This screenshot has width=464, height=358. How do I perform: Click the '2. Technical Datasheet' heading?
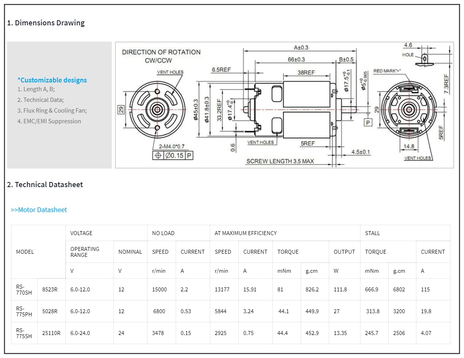point(45,185)
